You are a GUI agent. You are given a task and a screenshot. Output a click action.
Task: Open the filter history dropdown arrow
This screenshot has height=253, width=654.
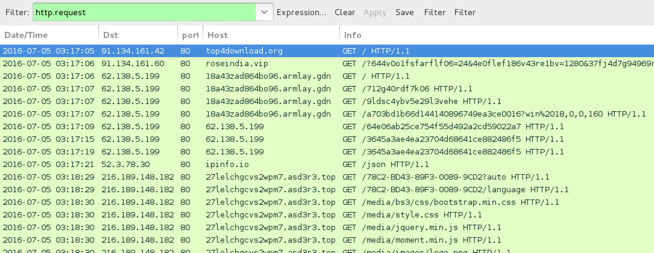point(264,12)
